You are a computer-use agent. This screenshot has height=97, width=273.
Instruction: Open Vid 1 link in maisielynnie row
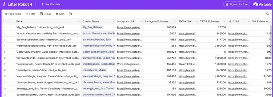point(238,70)
